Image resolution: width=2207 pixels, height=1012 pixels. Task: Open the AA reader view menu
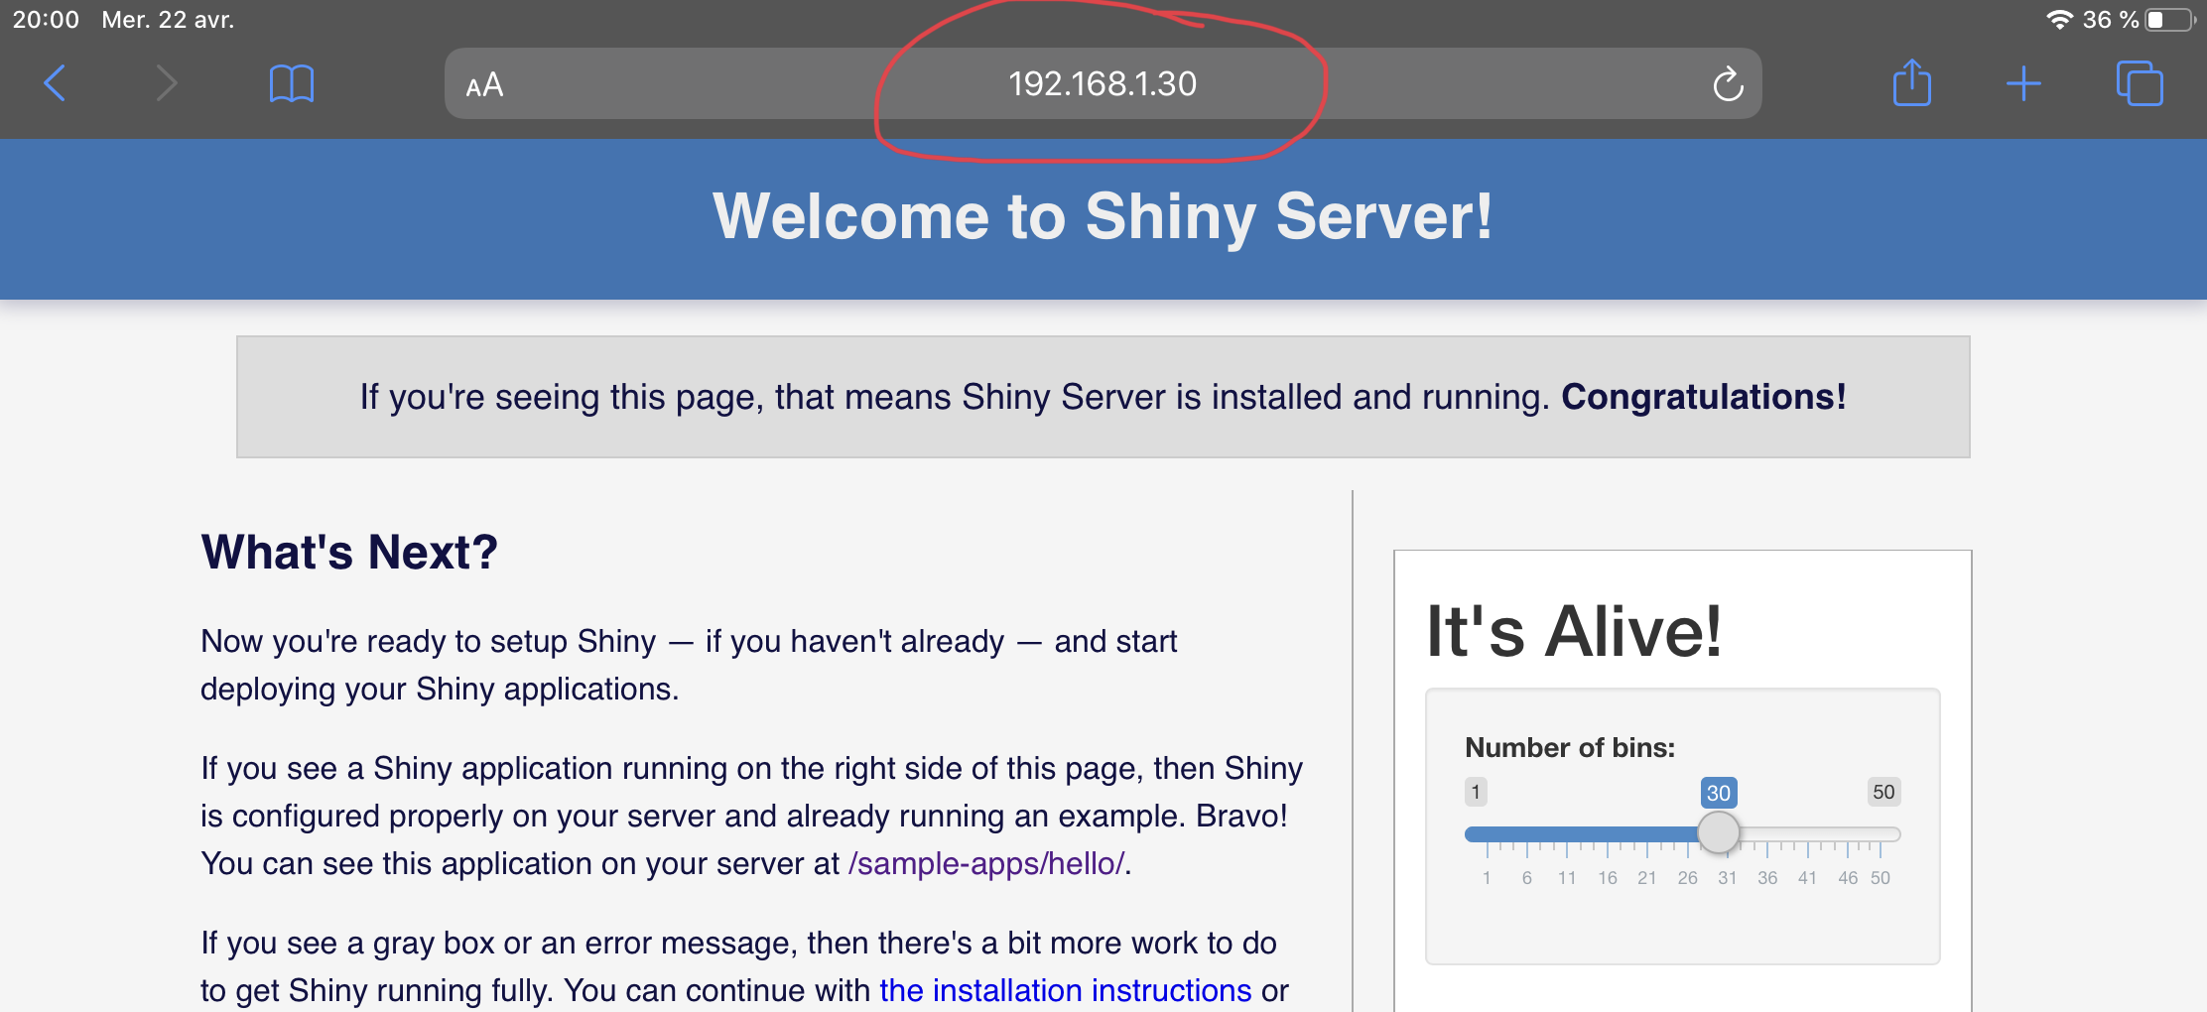pos(484,85)
